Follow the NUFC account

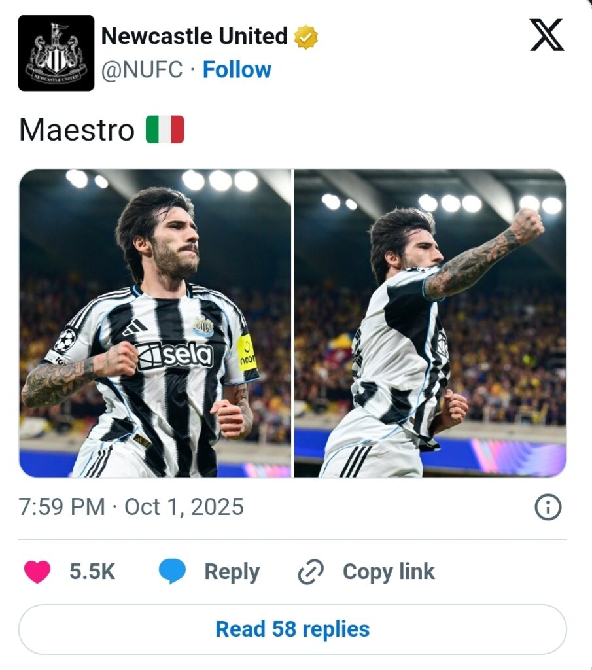point(237,69)
